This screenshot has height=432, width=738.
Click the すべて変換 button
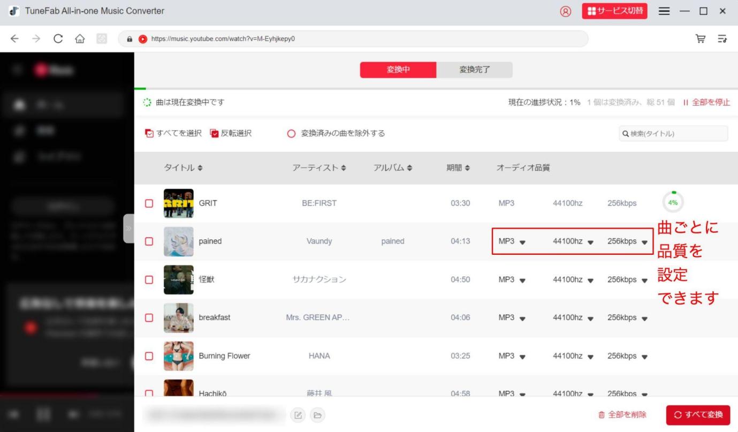[x=698, y=415]
